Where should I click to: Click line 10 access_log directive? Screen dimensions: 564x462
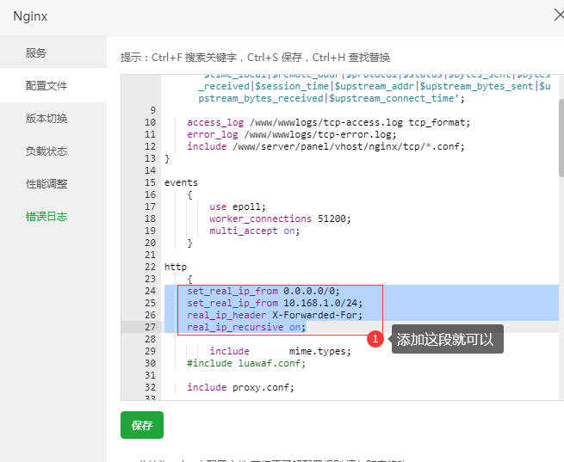pyautogui.click(x=328, y=122)
